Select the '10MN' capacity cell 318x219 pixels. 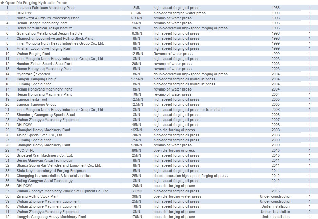click(137, 94)
